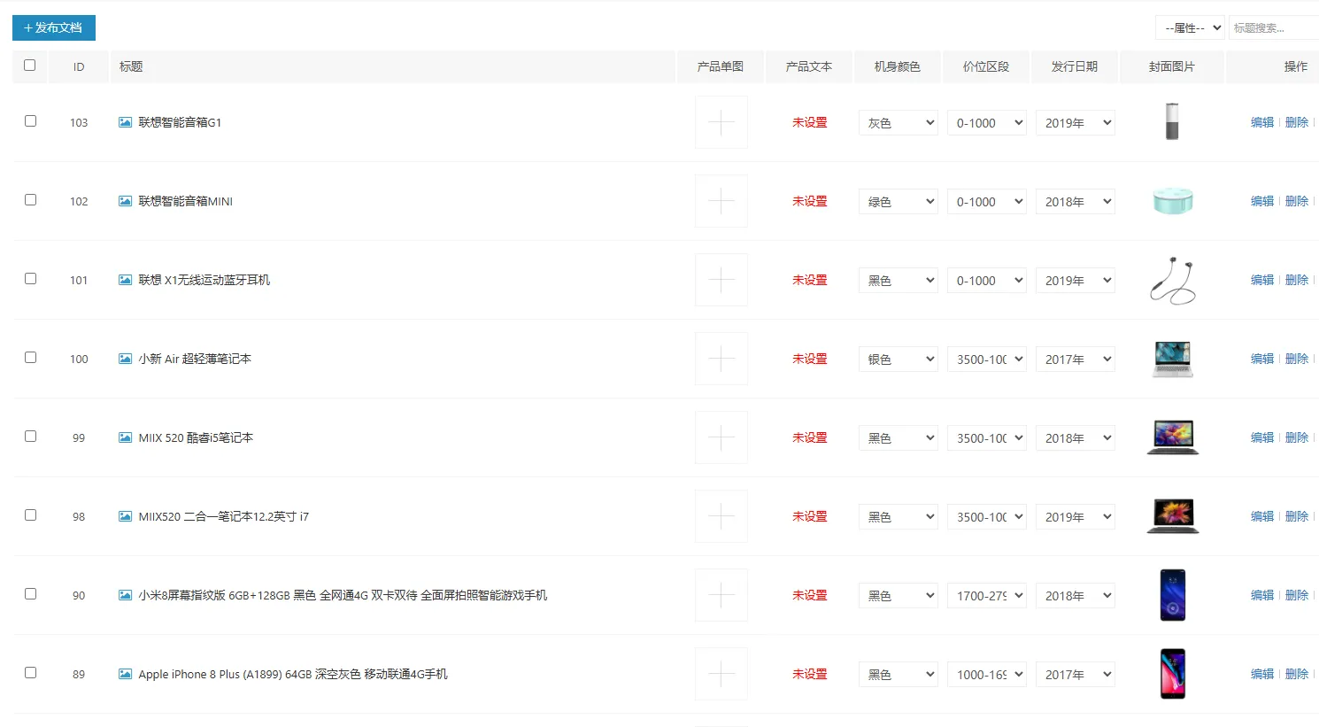
Task: Click the image icon beside MIIX520 二合一笔记本12.2英寸 i7
Action: point(125,516)
